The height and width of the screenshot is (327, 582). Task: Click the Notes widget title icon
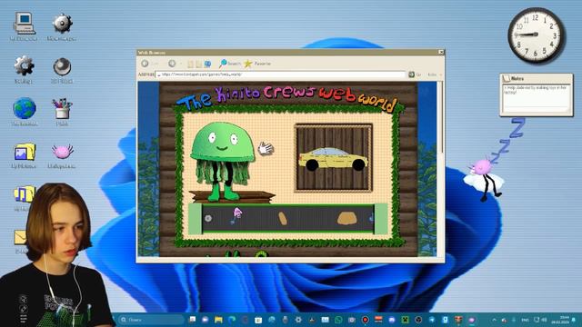507,78
